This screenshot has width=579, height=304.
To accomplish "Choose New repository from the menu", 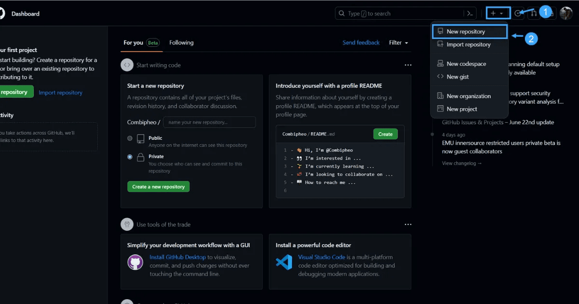I will pos(469,31).
